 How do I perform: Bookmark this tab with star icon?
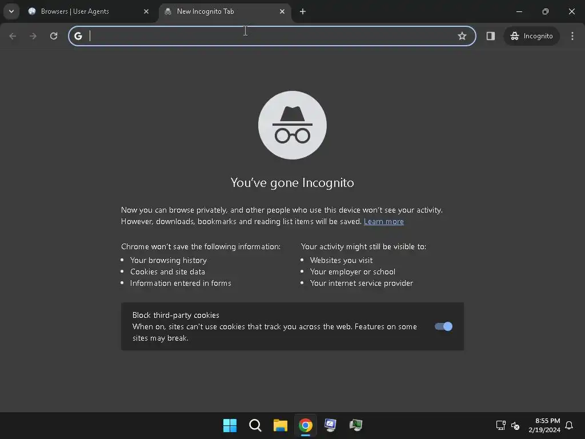coord(462,36)
